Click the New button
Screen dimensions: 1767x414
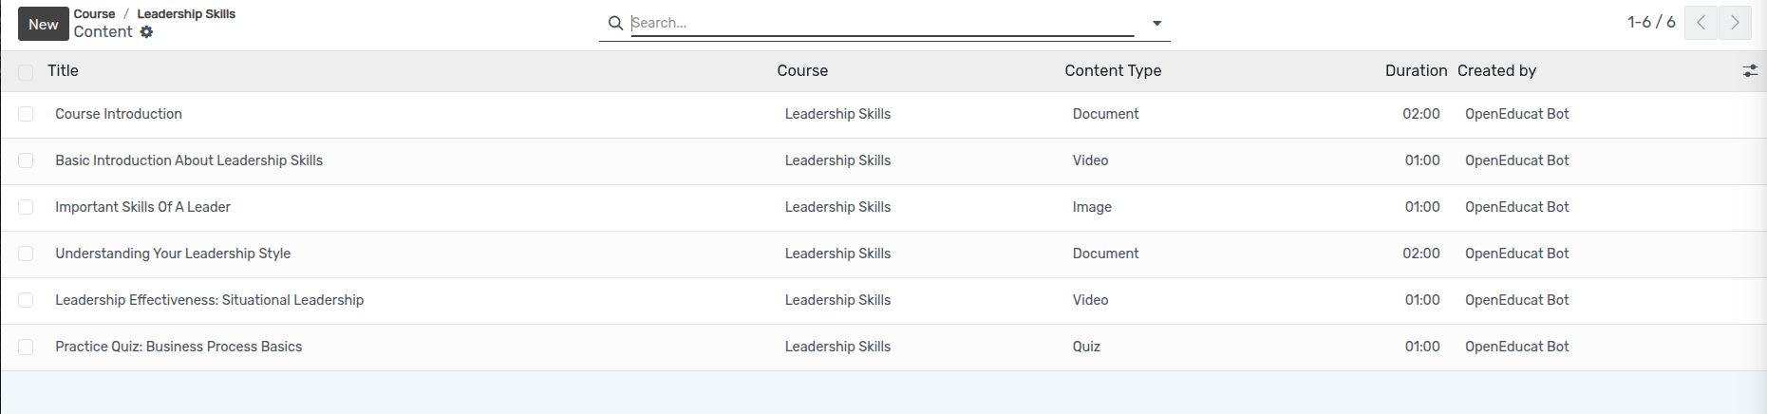(43, 24)
